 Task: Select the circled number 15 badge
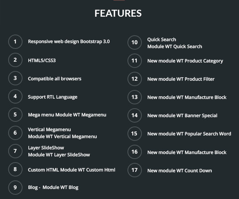coord(134,134)
